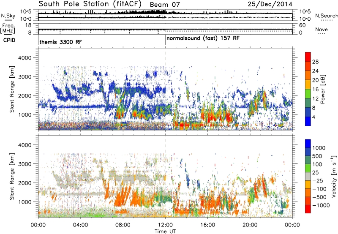Click the '-25' tick on the Velocity colorbar
Screen dimensions: 338x234
318,181
